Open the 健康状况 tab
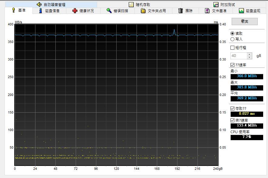 [83, 11]
